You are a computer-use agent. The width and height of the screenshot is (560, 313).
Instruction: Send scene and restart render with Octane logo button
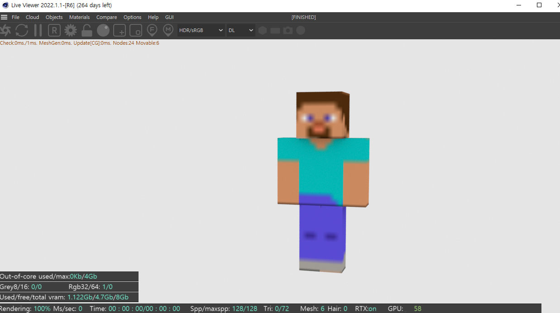pyautogui.click(x=5, y=30)
